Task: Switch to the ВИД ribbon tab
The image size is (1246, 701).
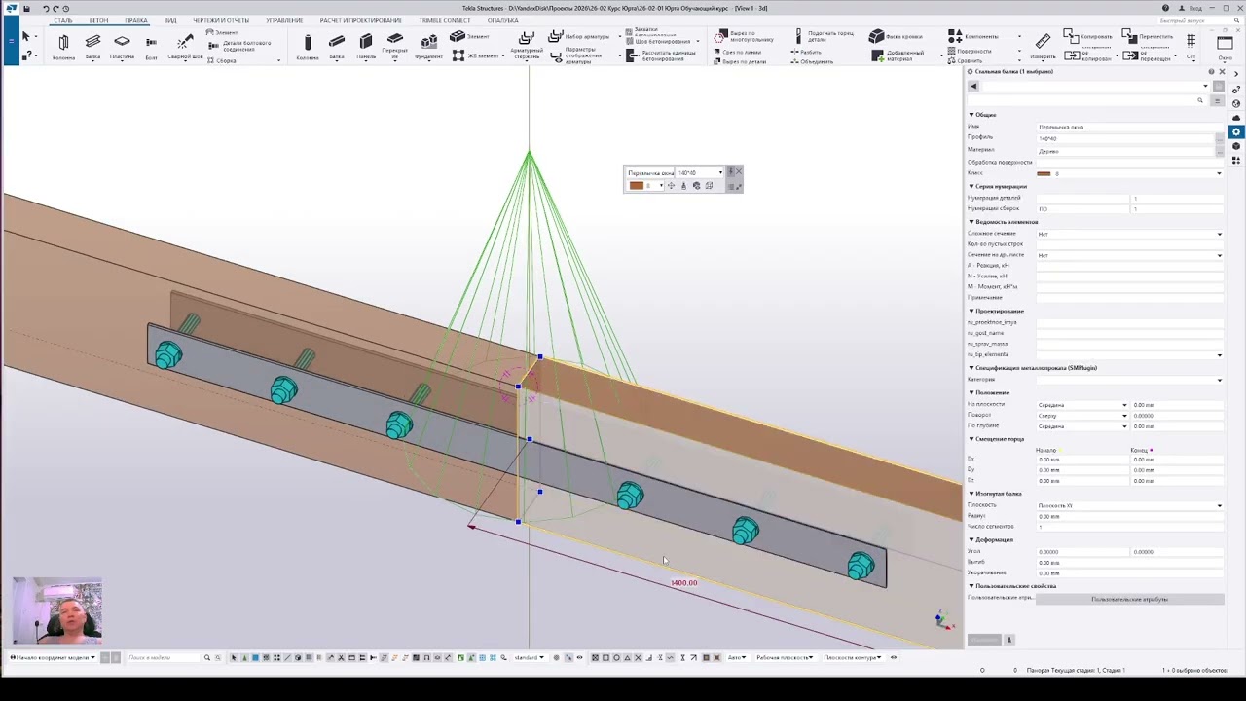Action: click(170, 20)
